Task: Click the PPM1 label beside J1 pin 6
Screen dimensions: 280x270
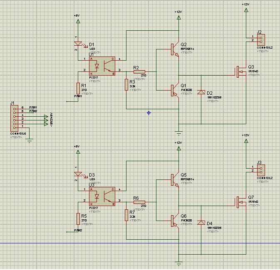Action: (33, 107)
